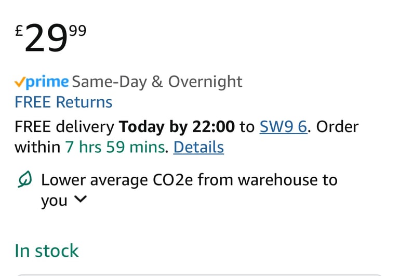
Task: Open delivery Details link
Action: [x=198, y=147]
